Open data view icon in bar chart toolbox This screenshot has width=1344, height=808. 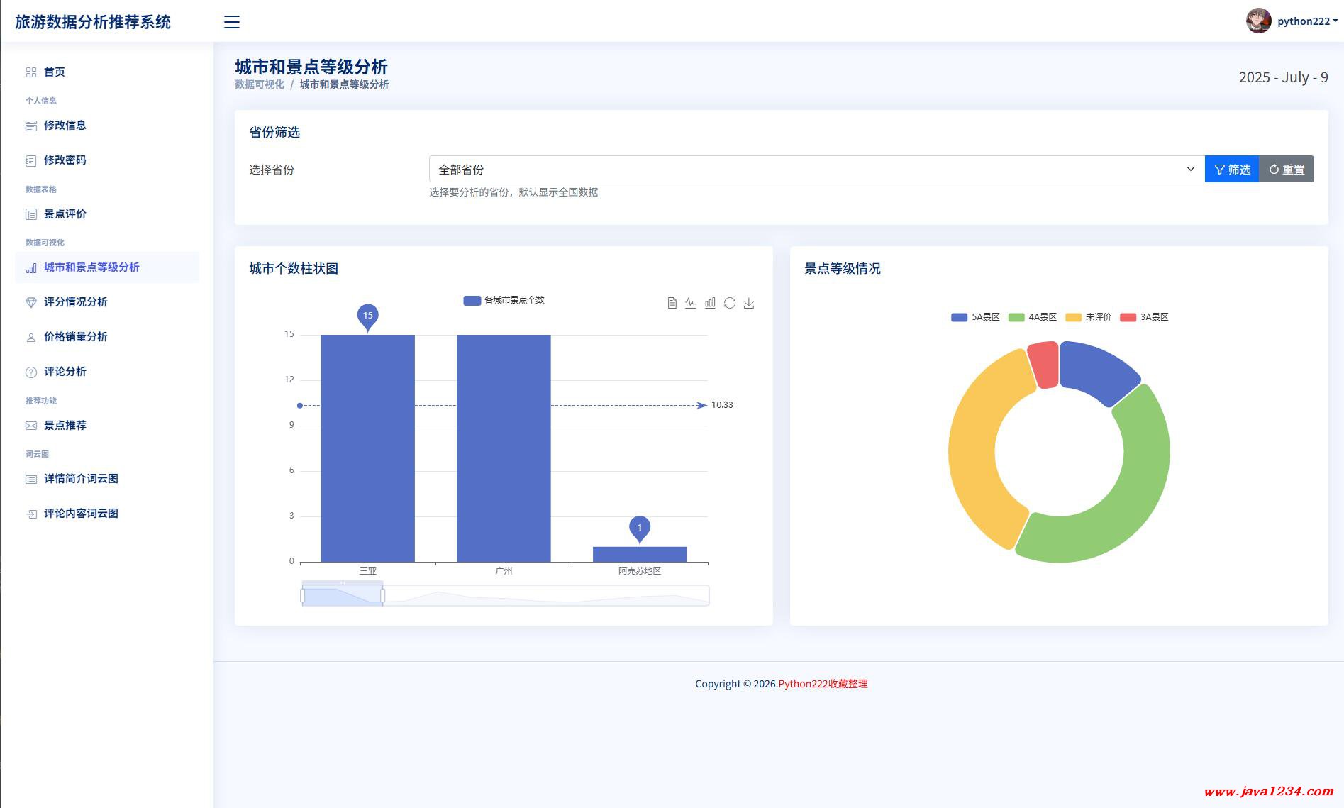tap(672, 303)
